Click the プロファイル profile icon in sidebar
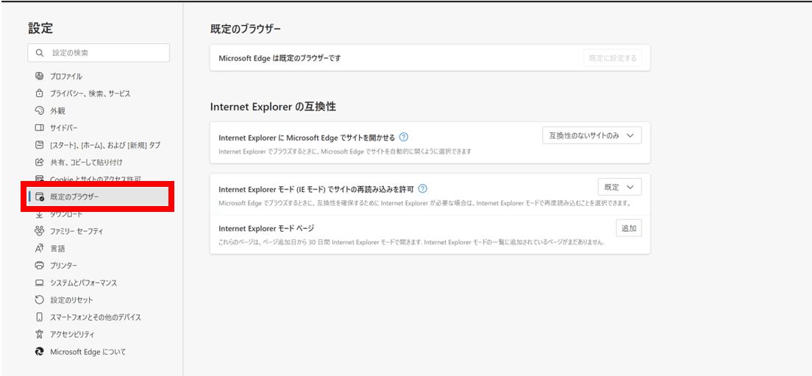Image resolution: width=812 pixels, height=376 pixels. click(39, 76)
